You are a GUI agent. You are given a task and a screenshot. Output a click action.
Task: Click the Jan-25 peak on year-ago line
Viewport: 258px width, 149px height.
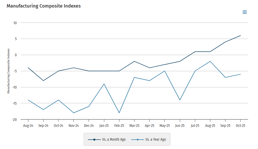click(104, 84)
